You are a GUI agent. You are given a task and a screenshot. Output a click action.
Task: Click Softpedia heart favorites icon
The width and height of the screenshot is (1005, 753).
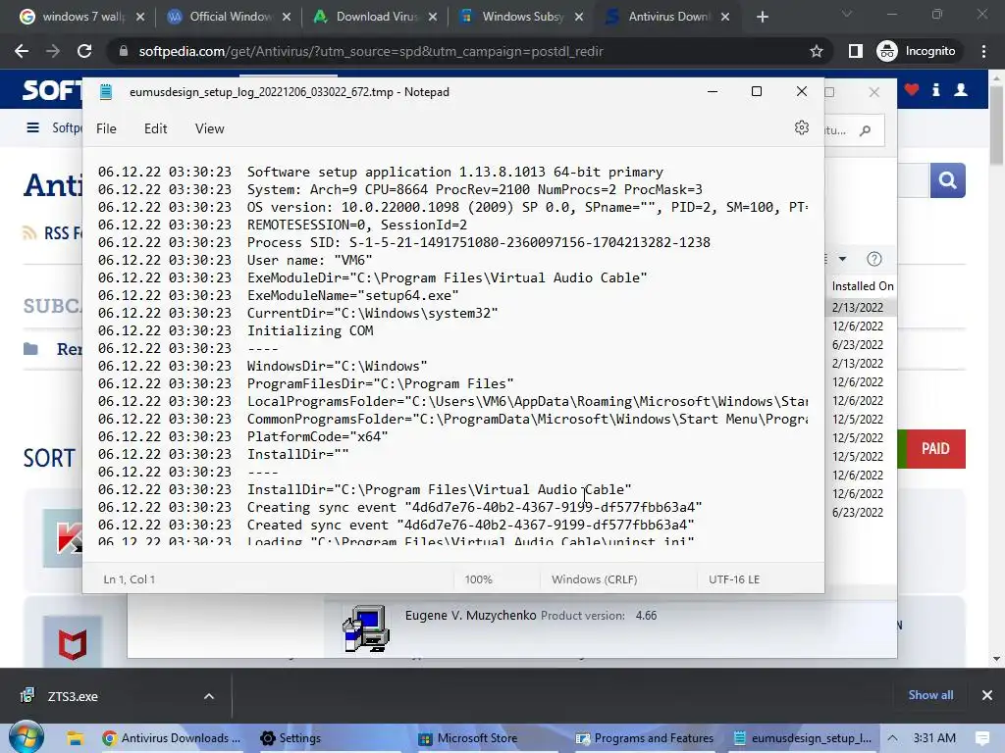pyautogui.click(x=912, y=89)
